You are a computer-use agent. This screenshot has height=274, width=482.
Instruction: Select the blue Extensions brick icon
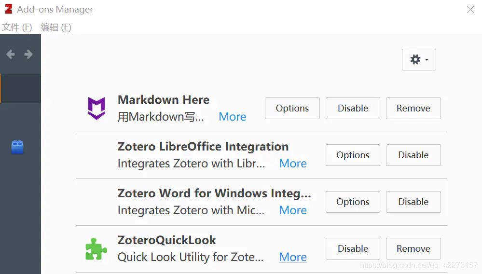17,147
